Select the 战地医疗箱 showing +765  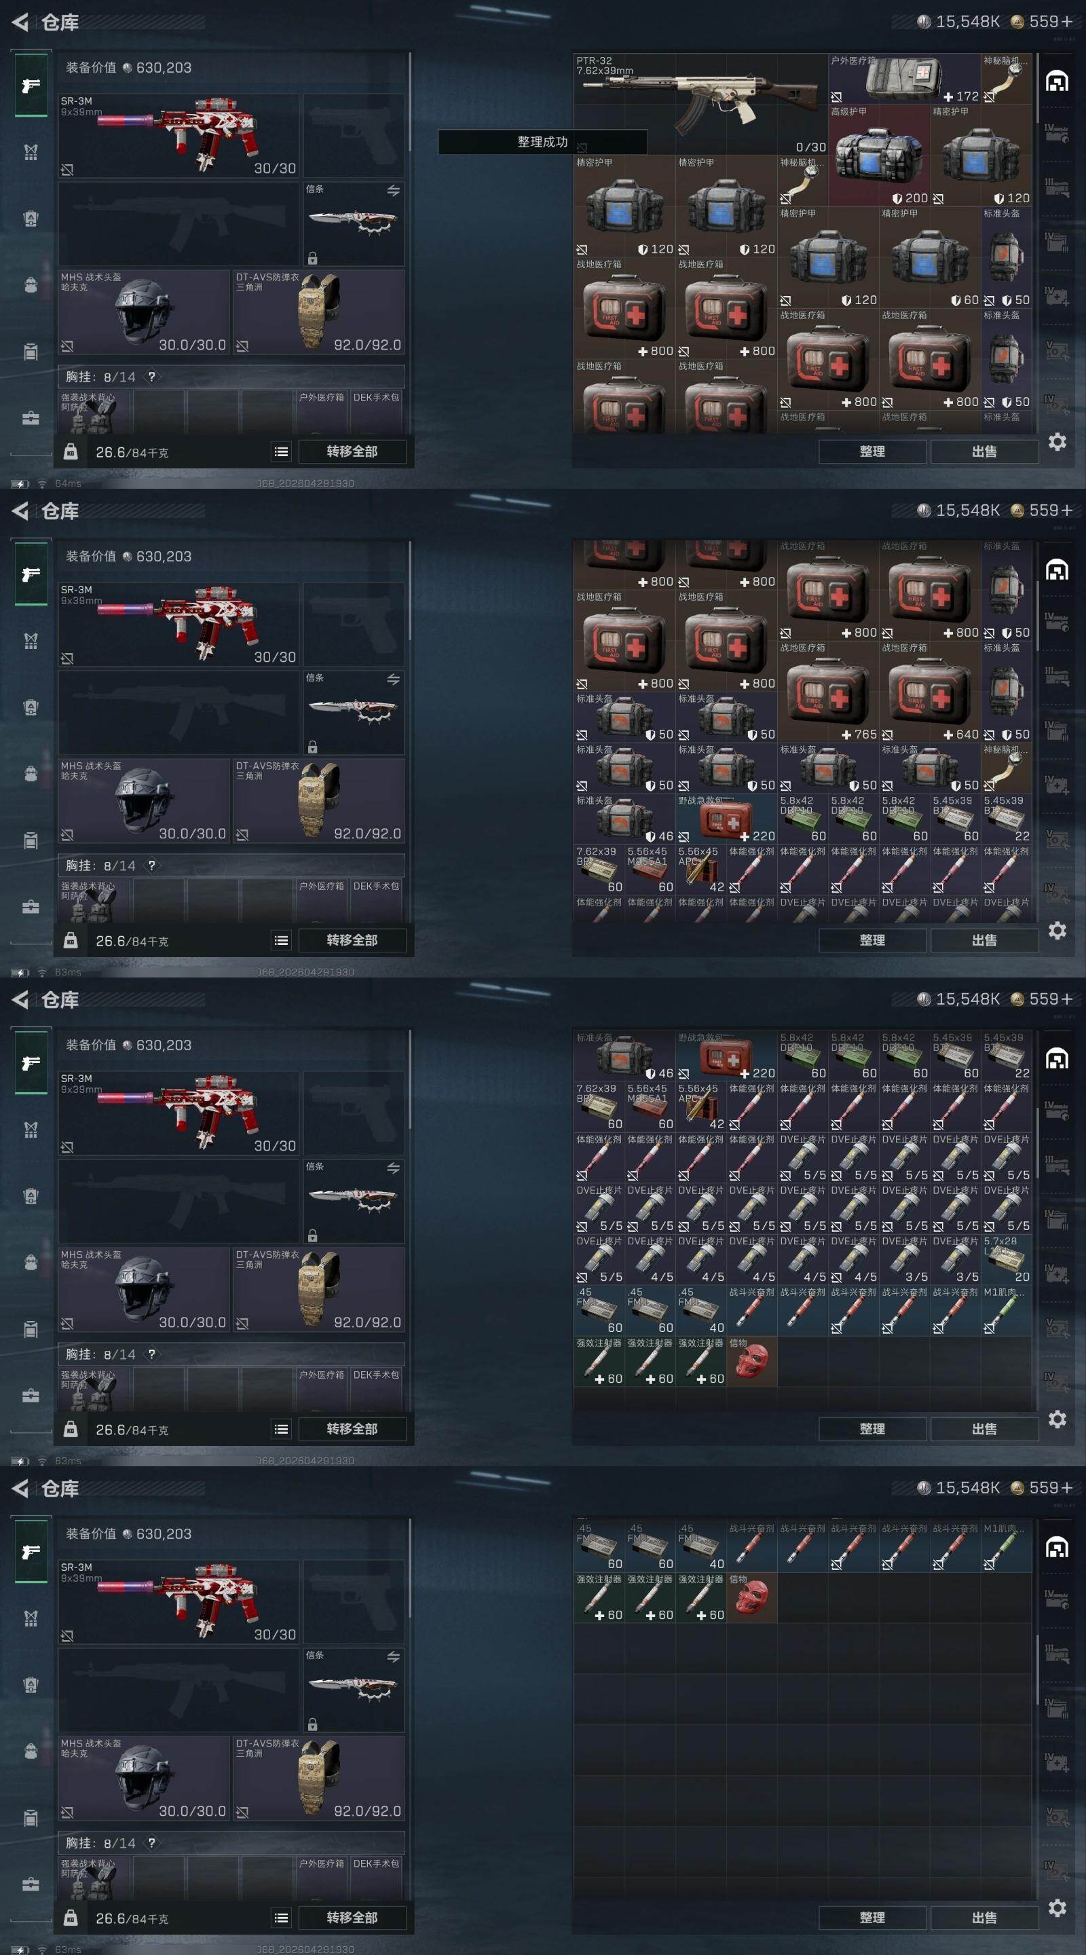[x=828, y=692]
